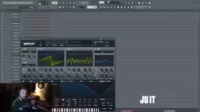Viewport: 200px width, 112px height.
Task: Select the ENV 1 modulator tab
Action: [31, 81]
